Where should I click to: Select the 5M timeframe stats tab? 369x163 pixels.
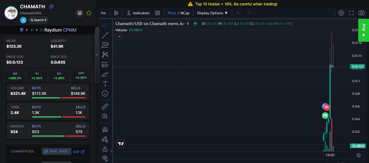click(x=15, y=76)
